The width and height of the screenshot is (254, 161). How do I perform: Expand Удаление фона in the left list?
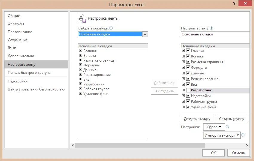click(80, 93)
